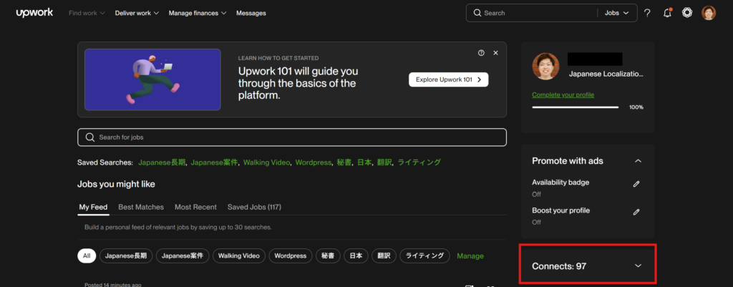Collapse the Promote with ads panel
Viewport: 733px width, 287px height.
638,161
